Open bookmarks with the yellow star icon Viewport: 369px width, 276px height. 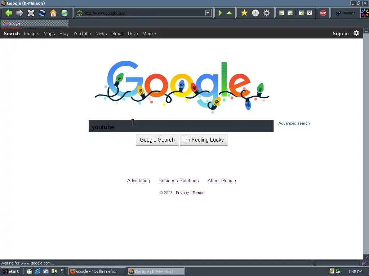point(244,13)
